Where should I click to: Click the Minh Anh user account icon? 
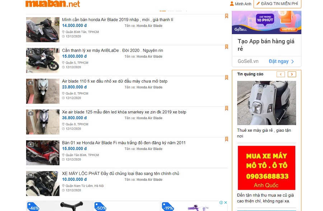232,4
